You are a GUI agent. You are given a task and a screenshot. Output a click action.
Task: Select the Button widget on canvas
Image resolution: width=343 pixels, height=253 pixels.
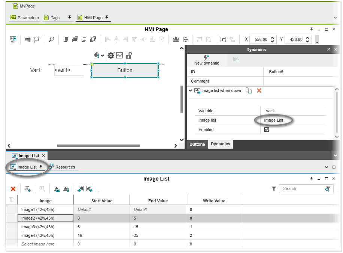tap(125, 71)
